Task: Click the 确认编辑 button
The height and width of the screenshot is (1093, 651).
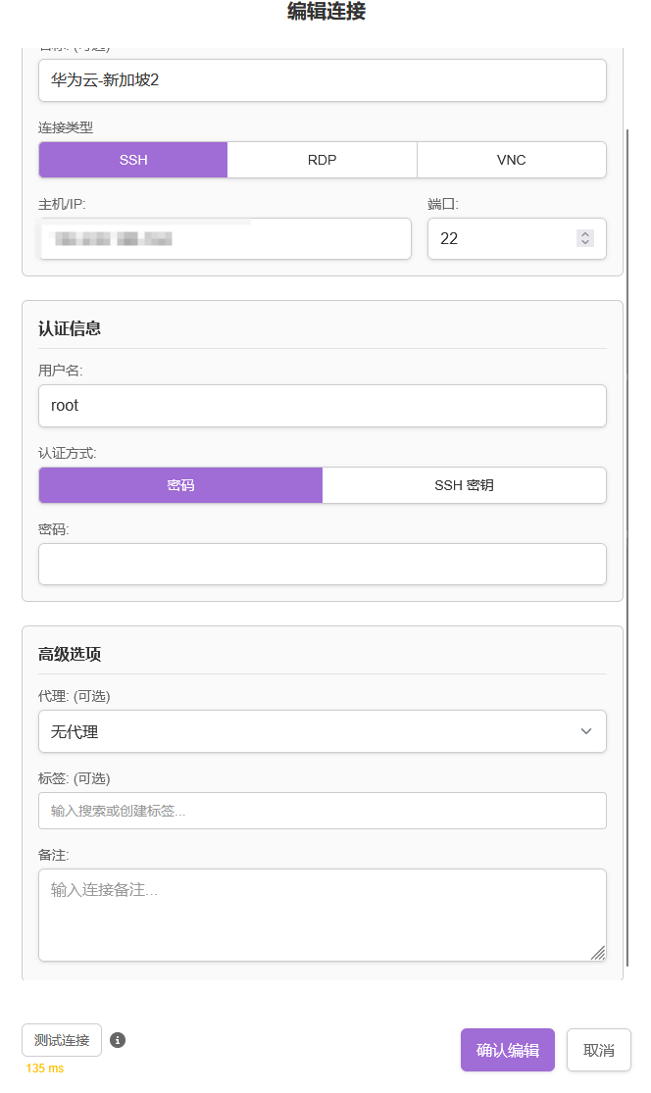Action: coord(508,1050)
